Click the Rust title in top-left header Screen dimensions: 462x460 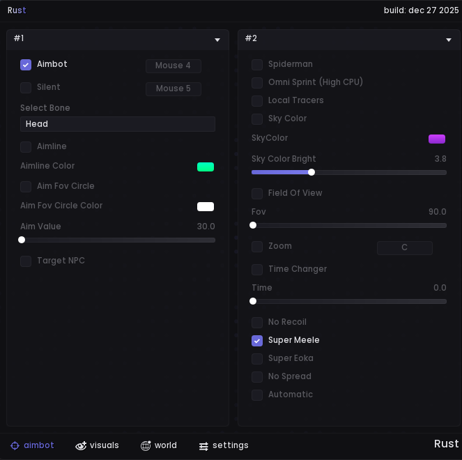pyautogui.click(x=17, y=10)
